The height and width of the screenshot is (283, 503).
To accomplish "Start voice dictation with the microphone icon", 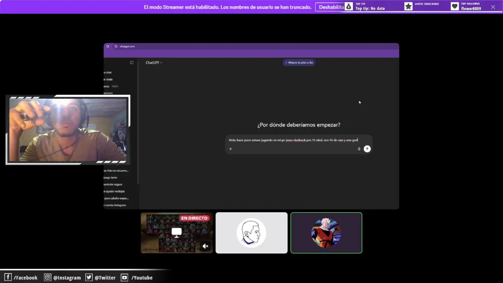I will 359,149.
